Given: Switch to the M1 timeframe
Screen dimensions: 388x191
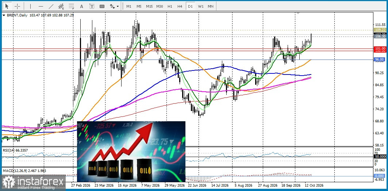Looking at the screenshot, I should (x=129, y=6).
